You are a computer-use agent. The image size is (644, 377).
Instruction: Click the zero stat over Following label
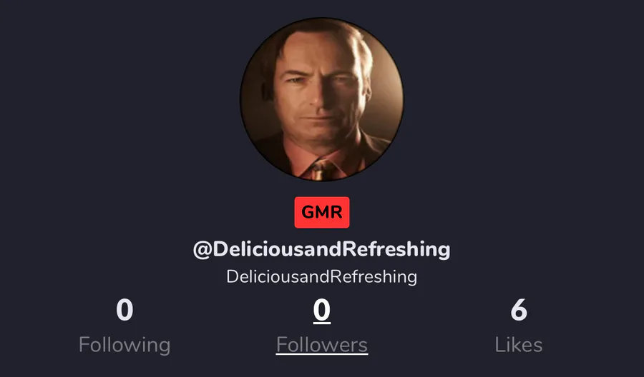pos(125,310)
